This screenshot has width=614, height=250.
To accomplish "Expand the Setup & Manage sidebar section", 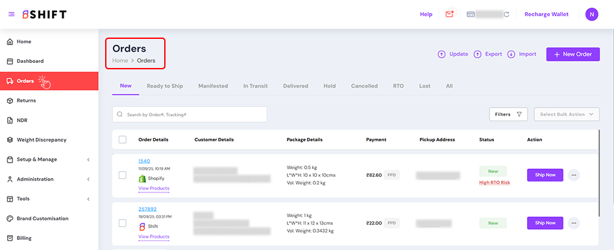I will [49, 159].
